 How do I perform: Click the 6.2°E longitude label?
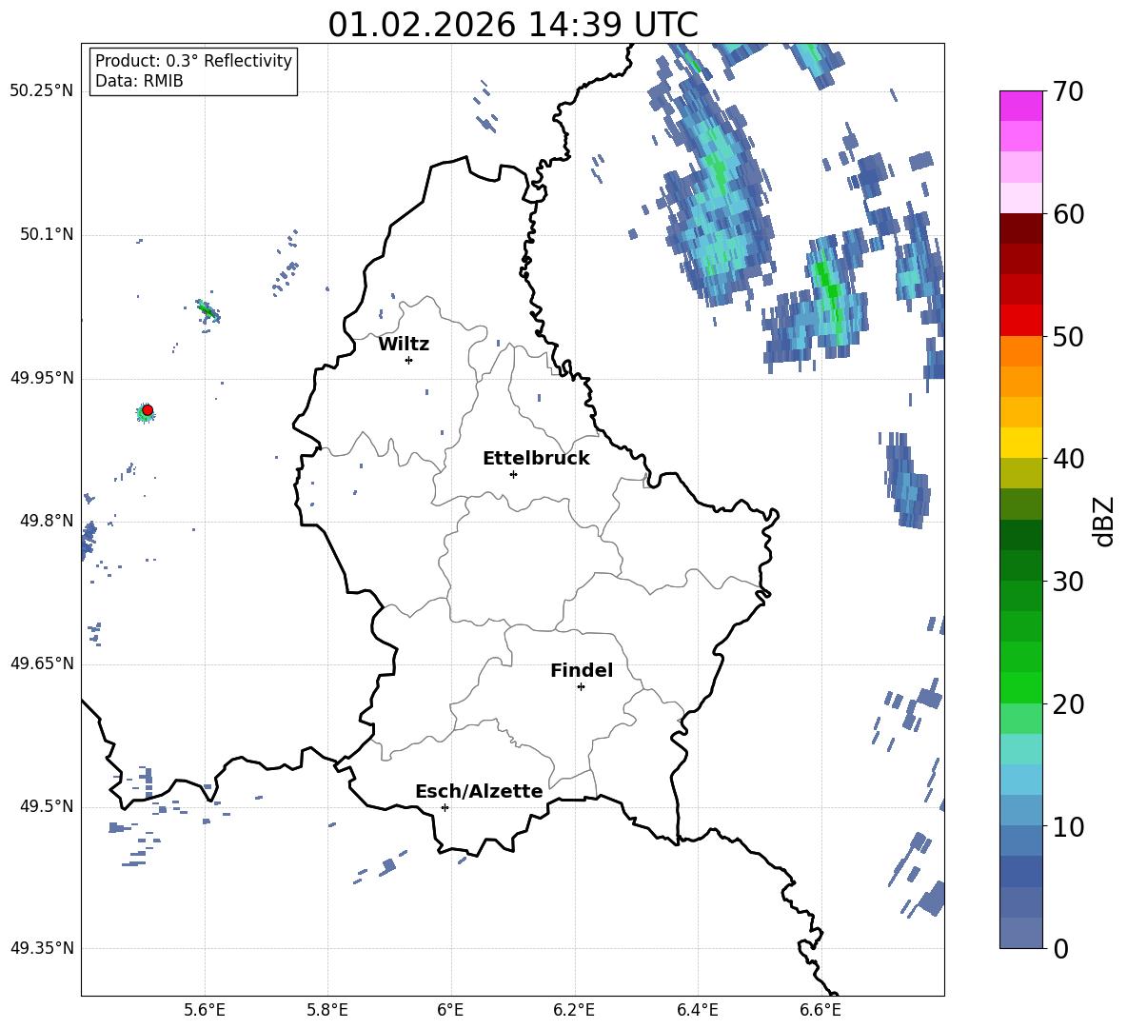pos(574,1010)
